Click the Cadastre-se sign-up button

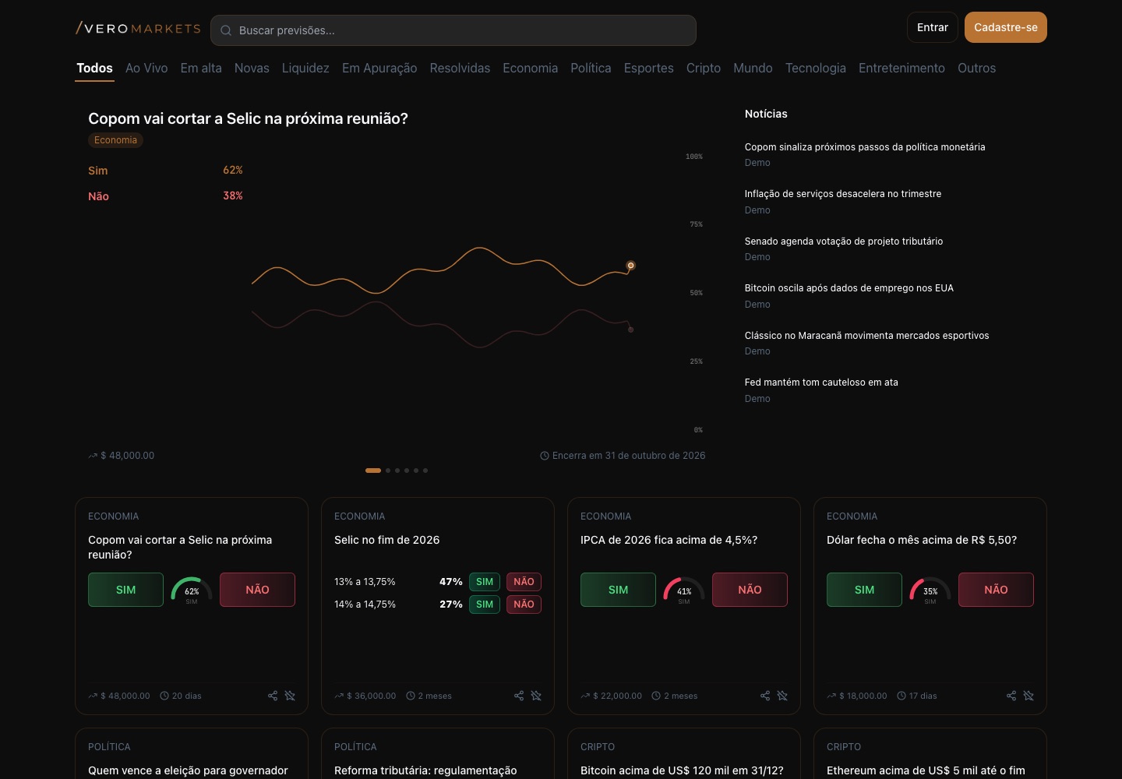(x=1006, y=27)
